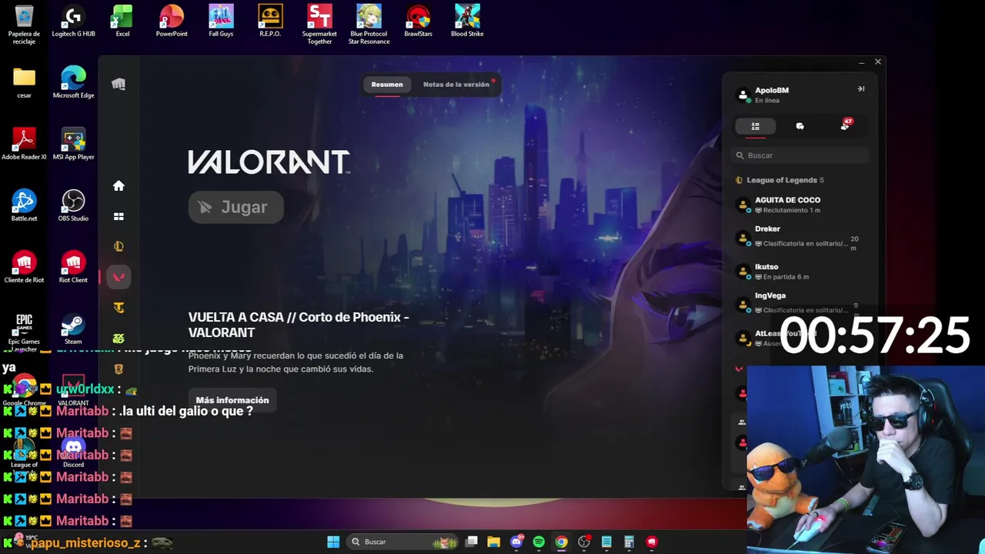Open the Windows Start menu
Viewport: 985px width, 554px height.
pyautogui.click(x=333, y=542)
